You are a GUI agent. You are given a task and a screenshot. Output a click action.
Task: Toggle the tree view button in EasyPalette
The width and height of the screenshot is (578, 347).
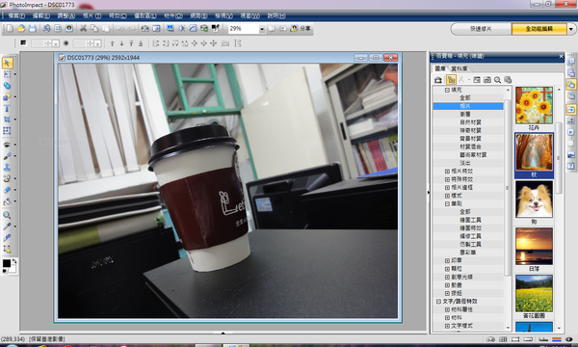tap(451, 80)
